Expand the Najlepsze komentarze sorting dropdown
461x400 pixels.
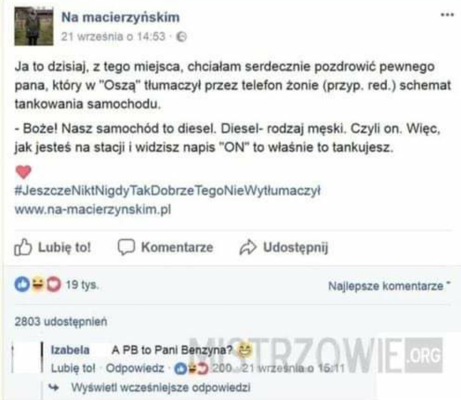click(x=389, y=286)
